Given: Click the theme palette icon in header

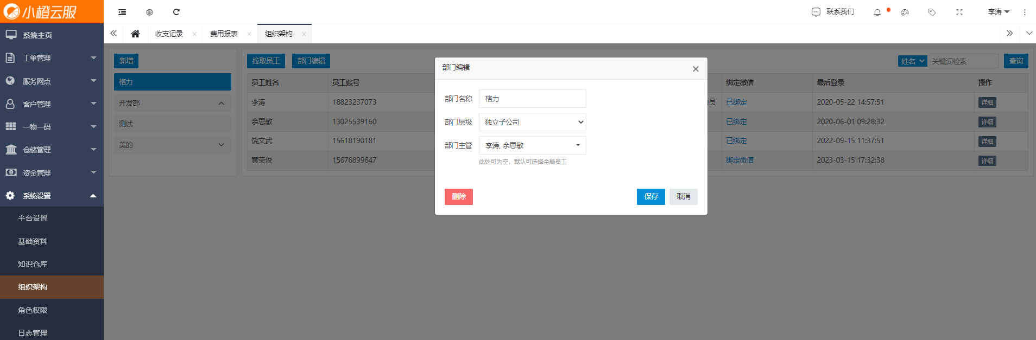Looking at the screenshot, I should (x=905, y=12).
